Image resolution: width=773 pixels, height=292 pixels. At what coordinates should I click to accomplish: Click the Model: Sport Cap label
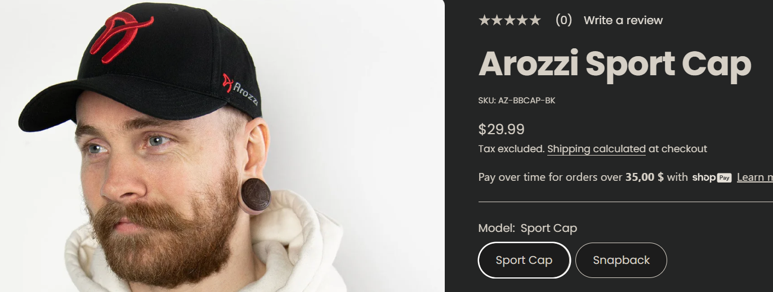click(x=528, y=228)
